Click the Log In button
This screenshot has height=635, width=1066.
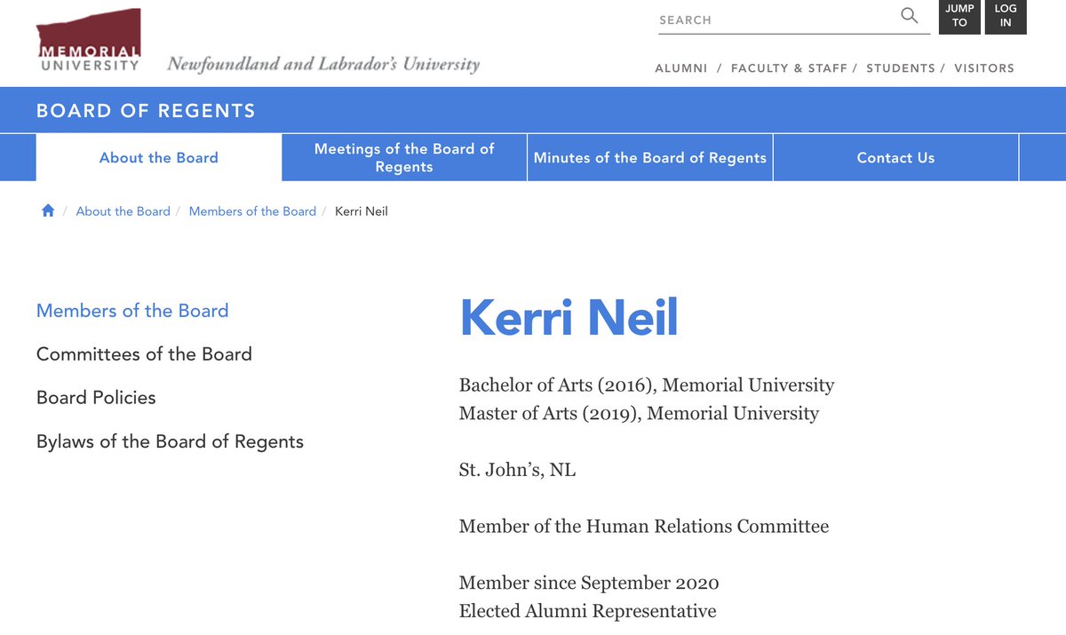click(x=1006, y=16)
